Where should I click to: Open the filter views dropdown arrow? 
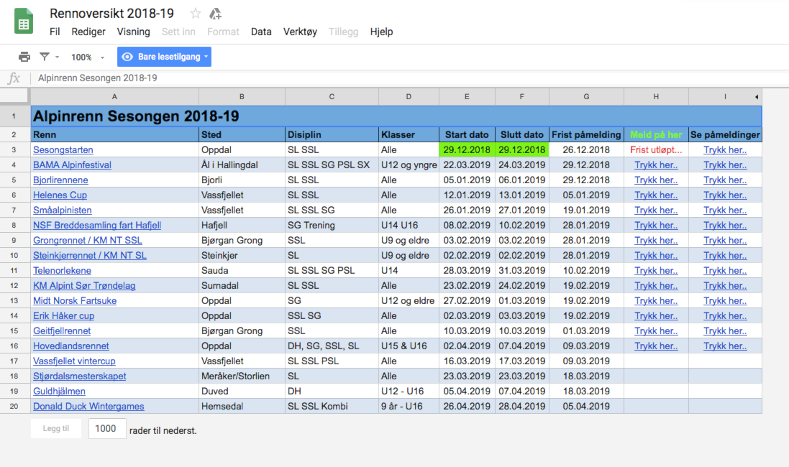coord(57,57)
